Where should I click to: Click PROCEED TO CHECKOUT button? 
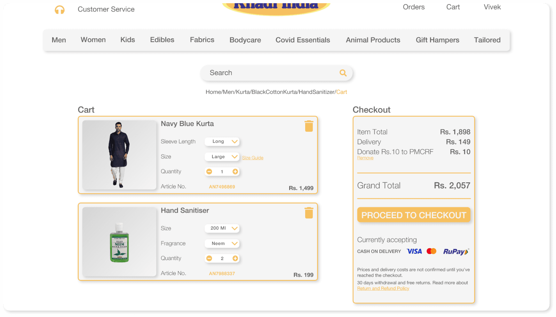(414, 215)
